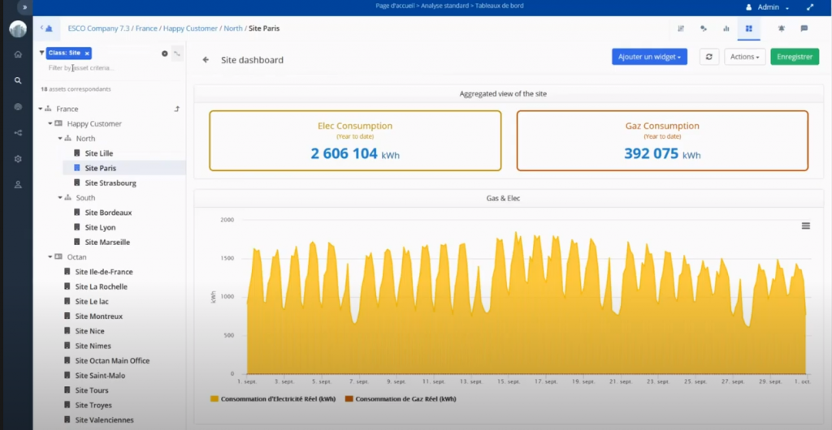Image resolution: width=832 pixels, height=430 pixels.
Task: Collapse the Octan tree group
Action: (x=50, y=257)
